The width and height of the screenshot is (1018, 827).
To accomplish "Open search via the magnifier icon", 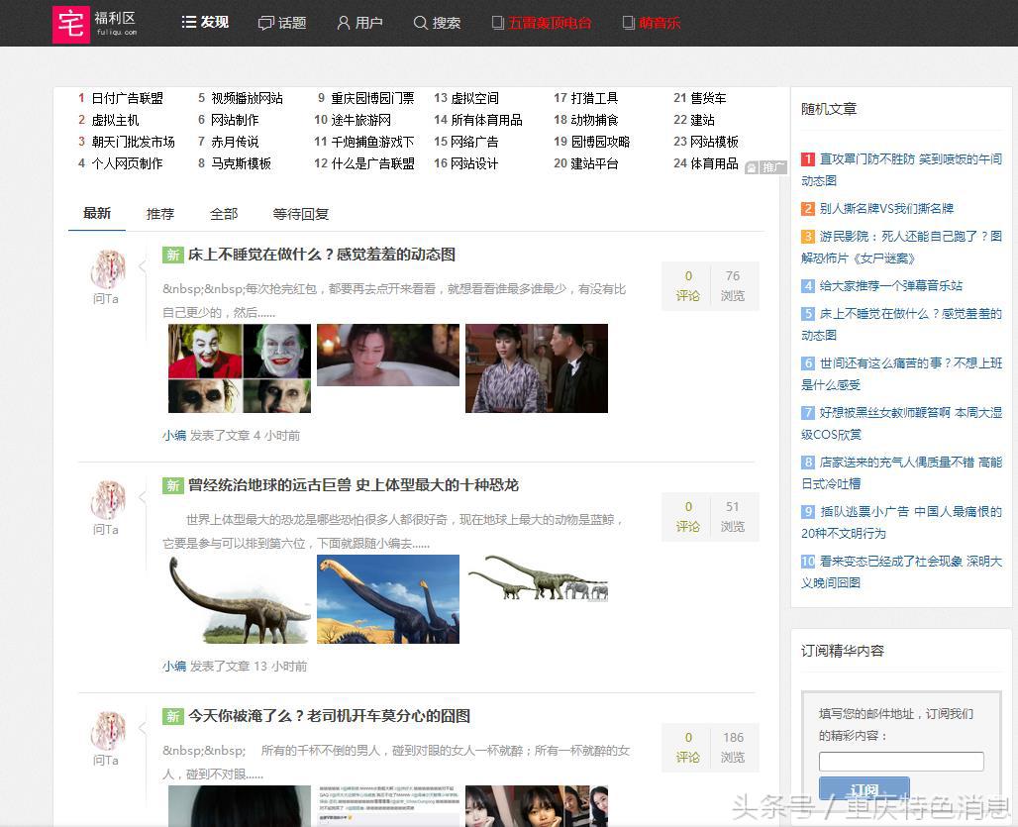I will [x=421, y=22].
